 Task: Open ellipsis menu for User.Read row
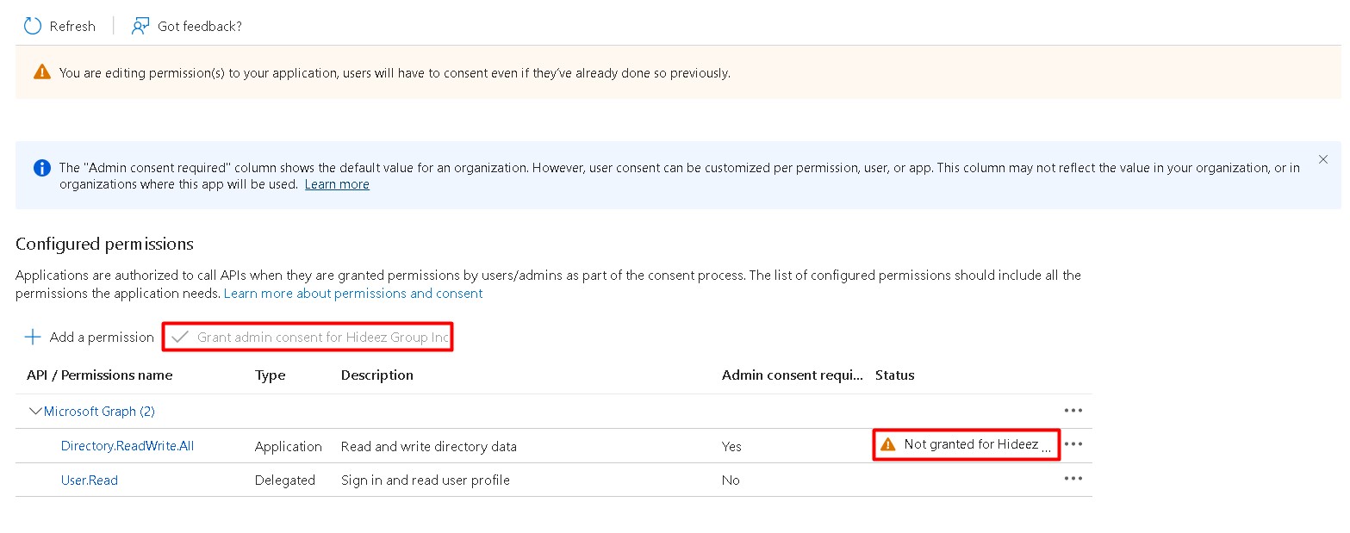point(1073,479)
